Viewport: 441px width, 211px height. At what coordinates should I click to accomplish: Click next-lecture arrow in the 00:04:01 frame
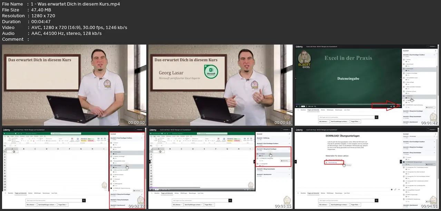click(401, 162)
